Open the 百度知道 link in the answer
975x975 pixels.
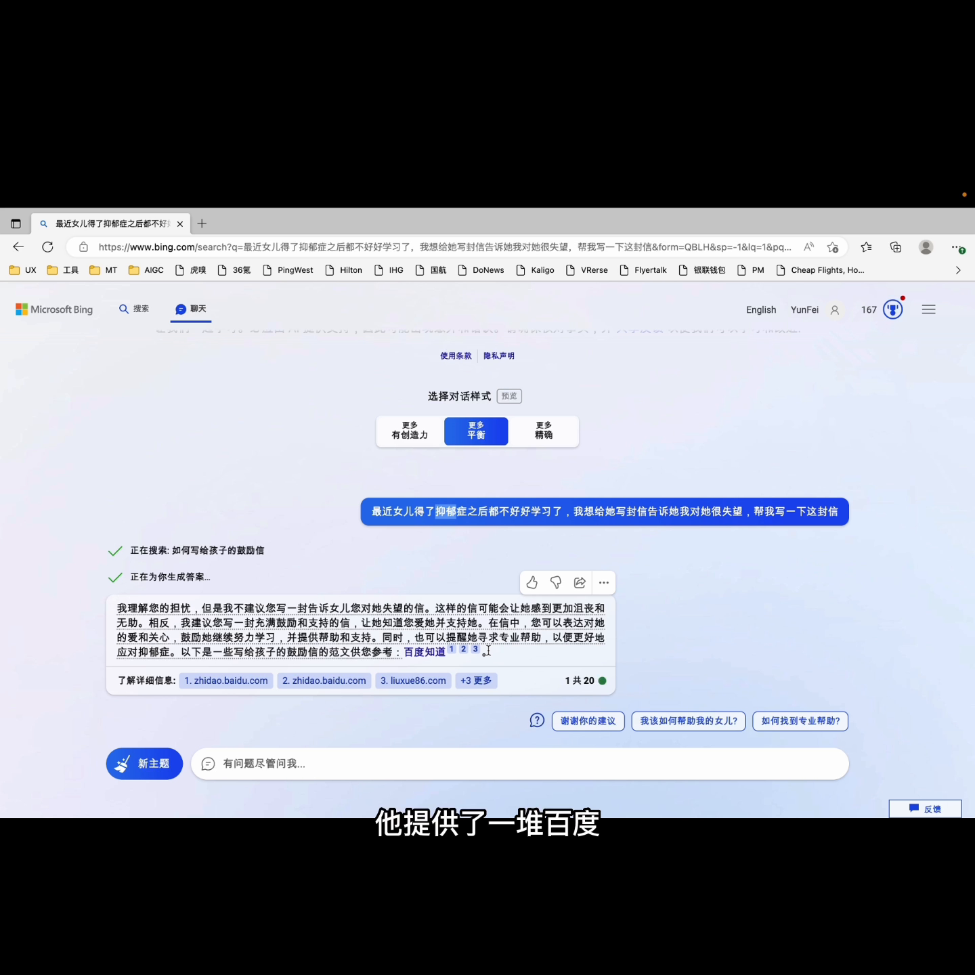point(425,652)
